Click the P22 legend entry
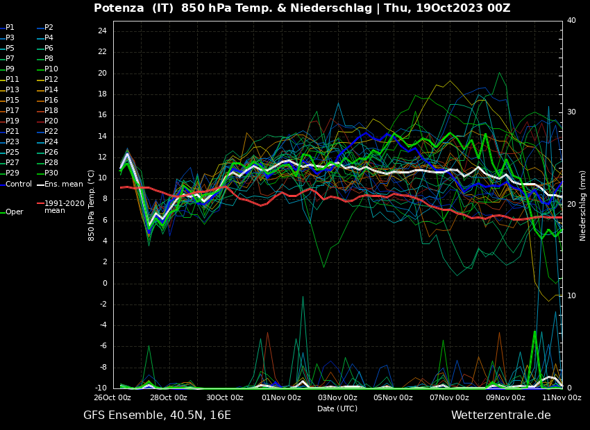The height and width of the screenshot is (430, 590). (x=51, y=132)
